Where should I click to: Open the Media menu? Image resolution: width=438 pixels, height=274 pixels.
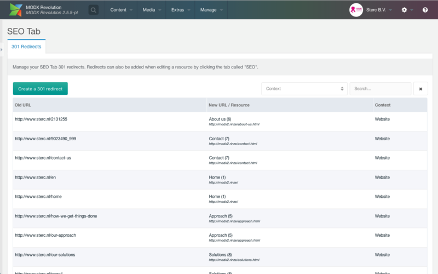pos(152,10)
